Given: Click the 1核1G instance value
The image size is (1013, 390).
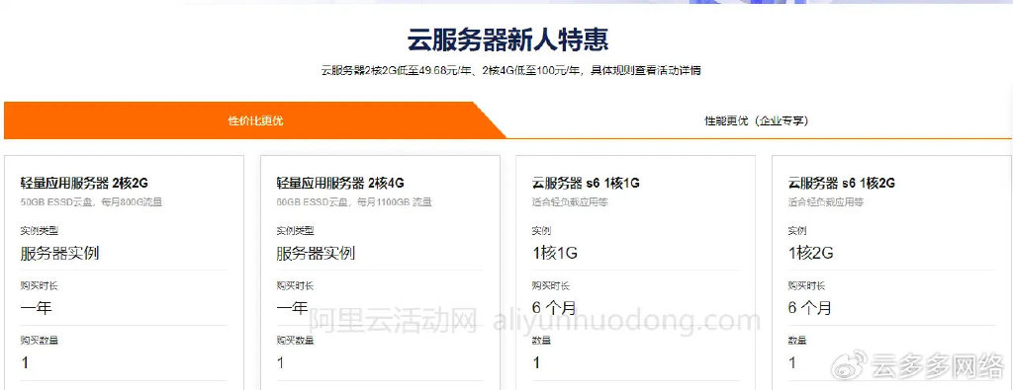Looking at the screenshot, I should 555,253.
